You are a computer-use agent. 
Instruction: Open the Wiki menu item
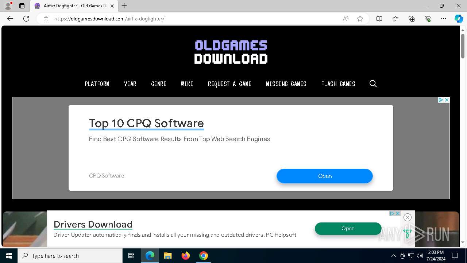pyautogui.click(x=187, y=84)
